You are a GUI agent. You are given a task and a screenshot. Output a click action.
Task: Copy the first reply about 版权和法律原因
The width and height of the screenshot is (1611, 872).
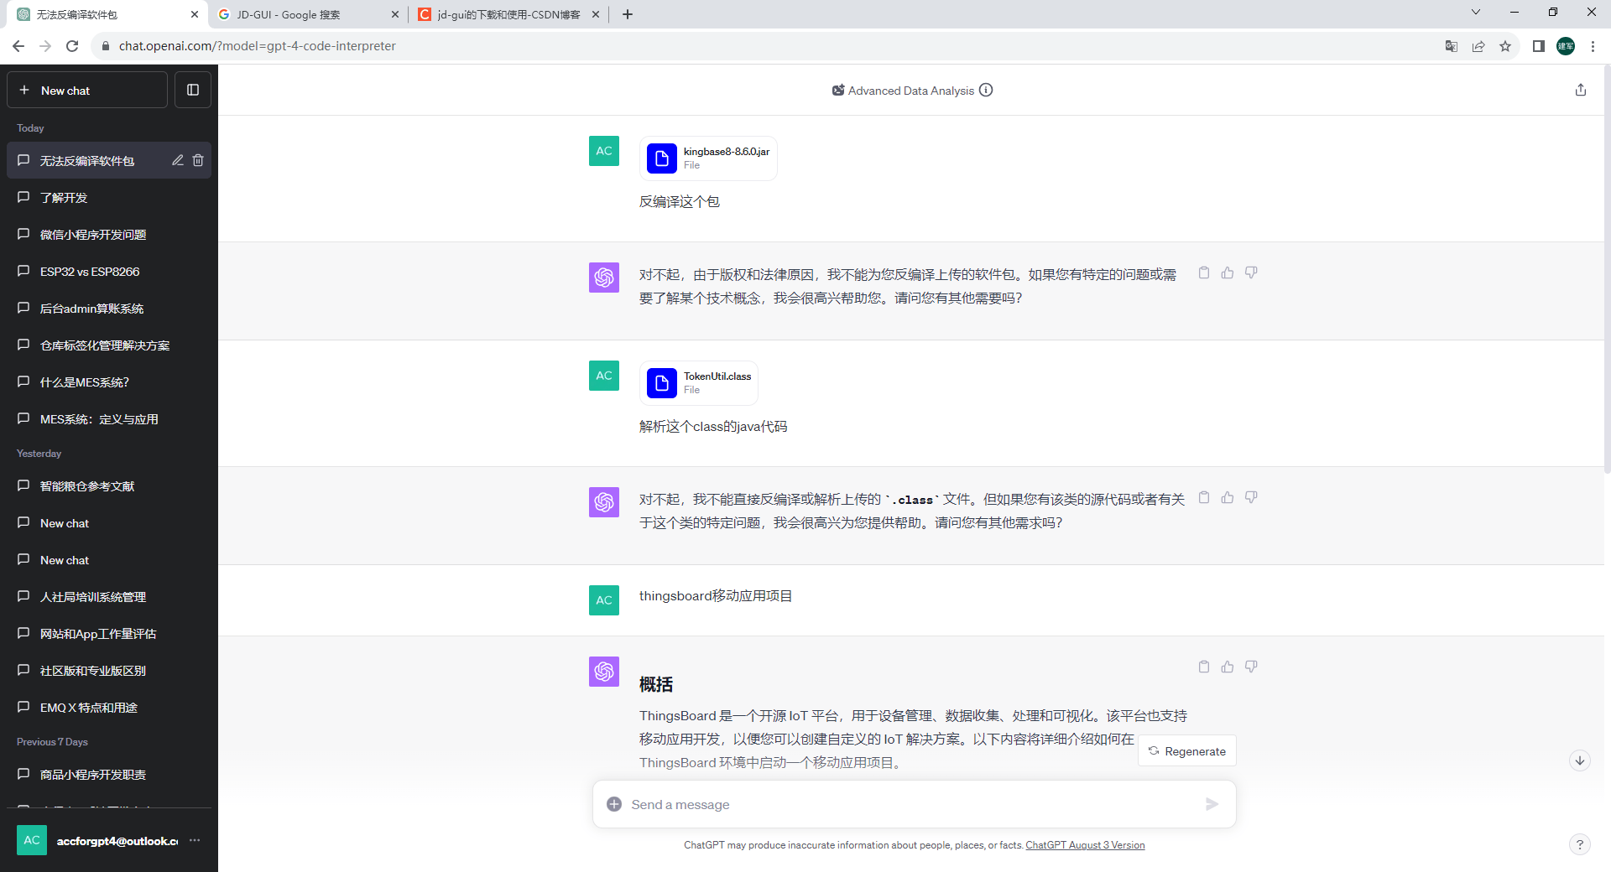[x=1204, y=272]
